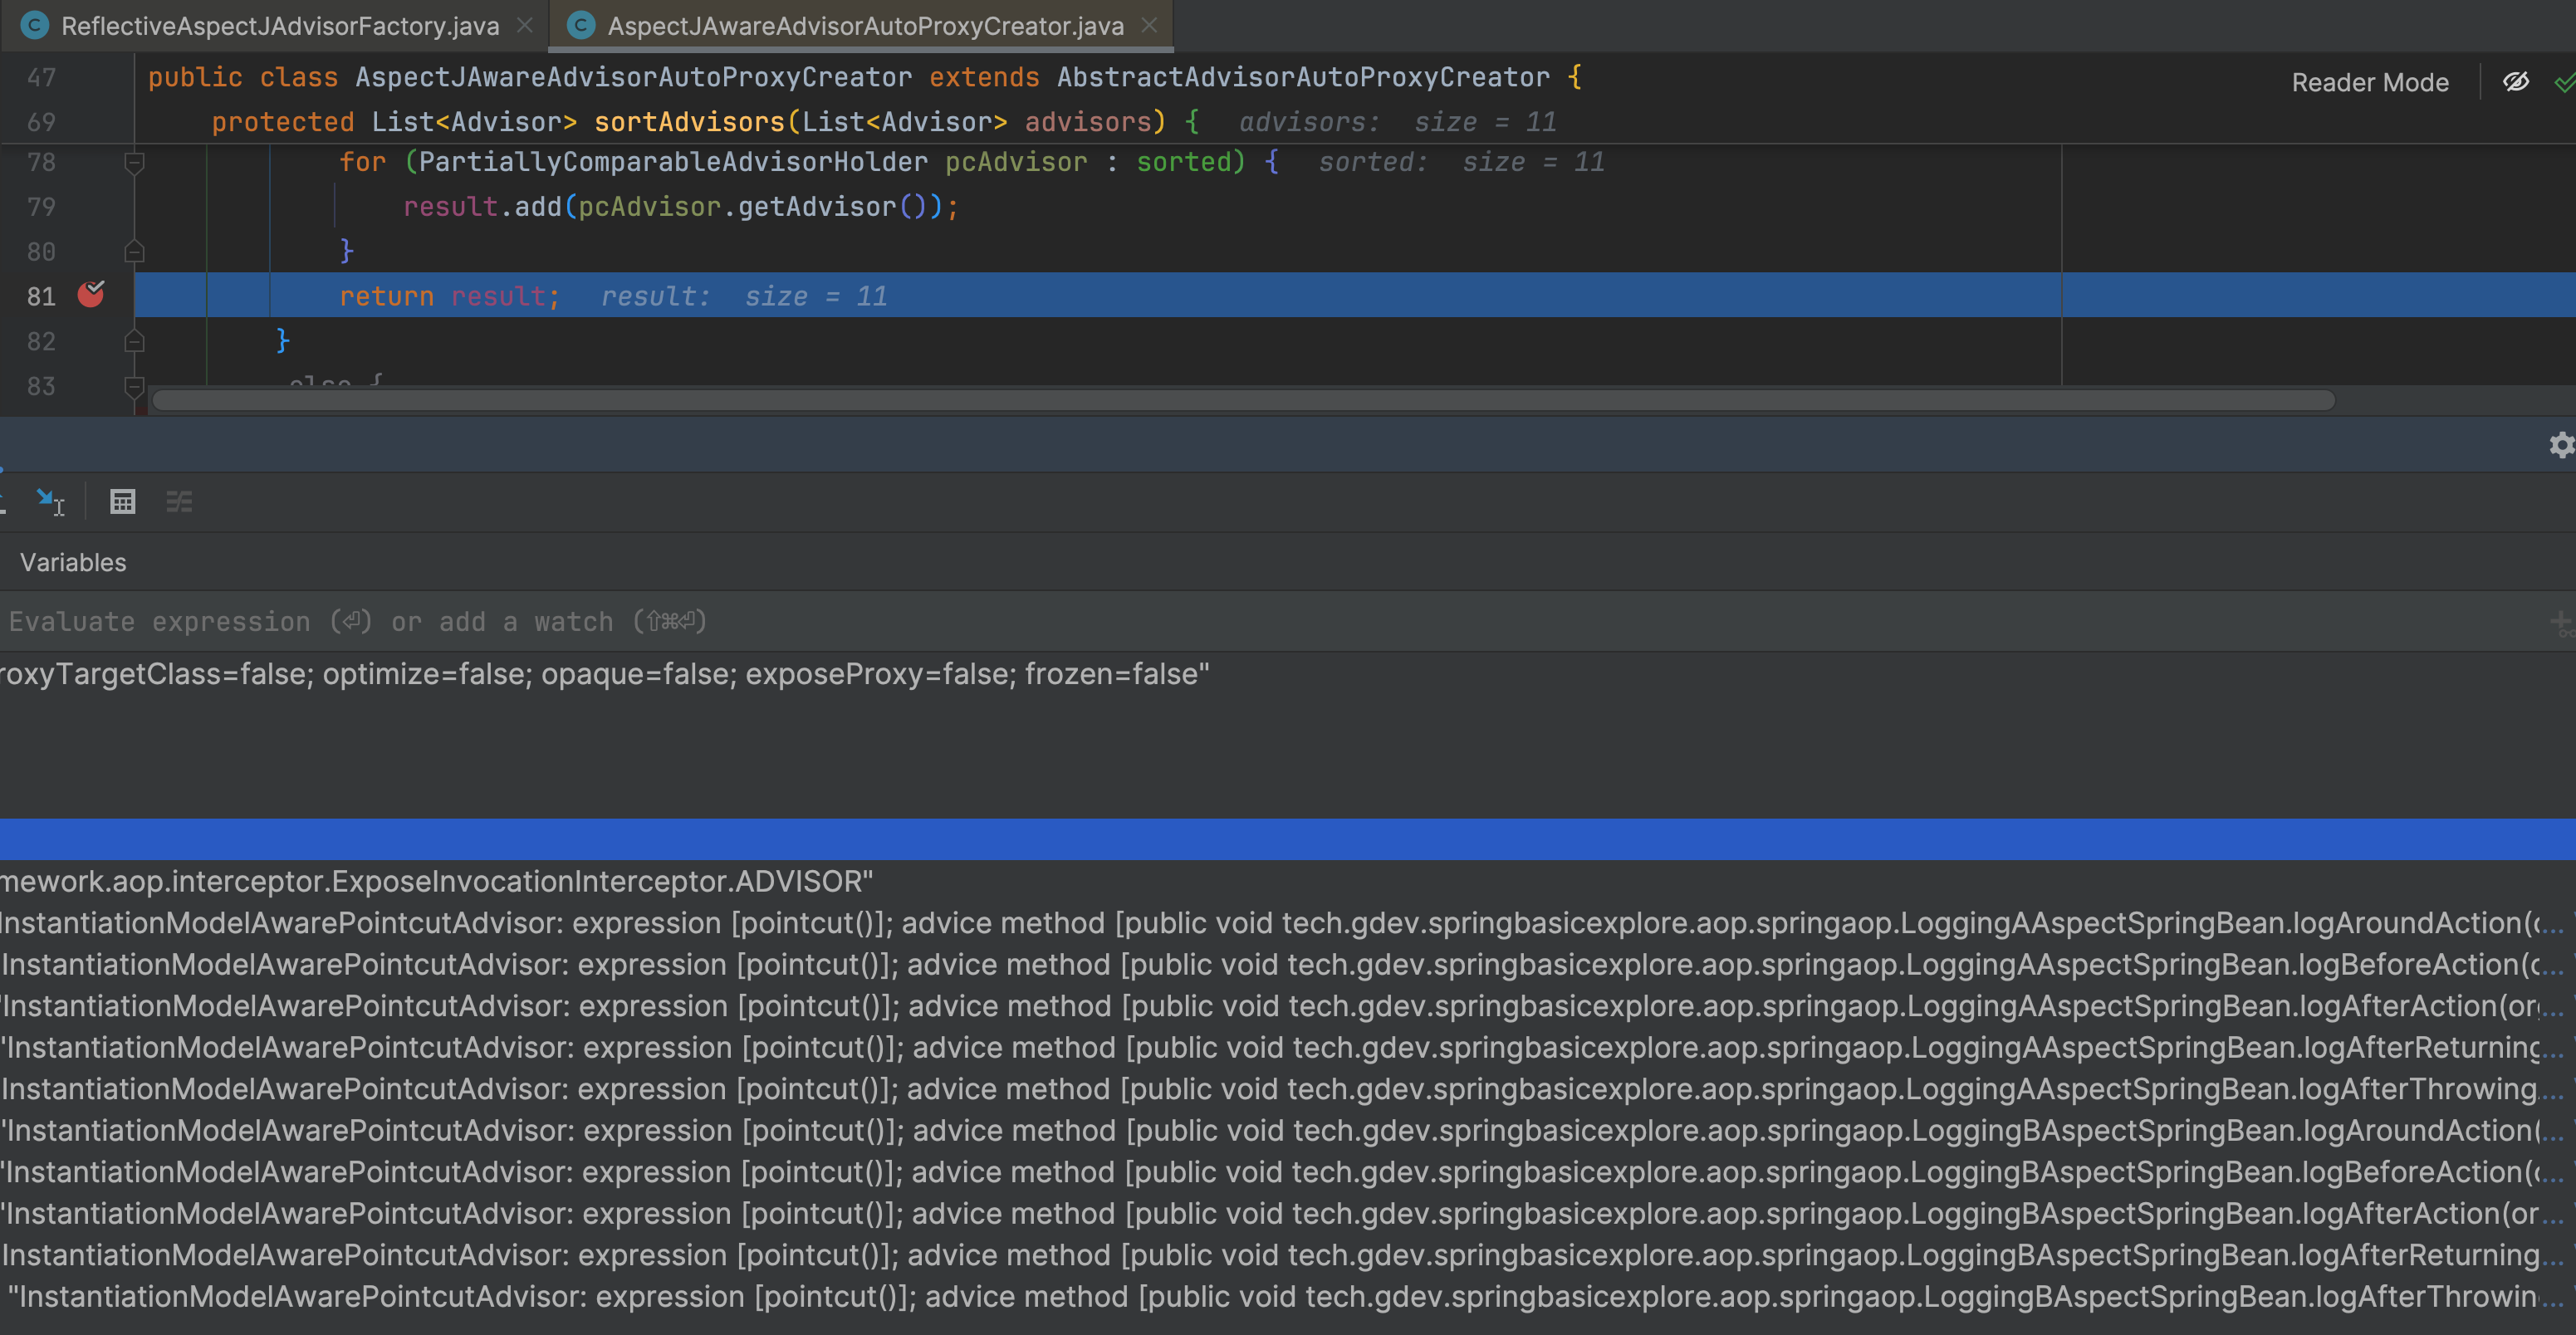Click inline hint 'sorted: size = 11'
This screenshot has width=2576, height=1335.
coord(1462,162)
